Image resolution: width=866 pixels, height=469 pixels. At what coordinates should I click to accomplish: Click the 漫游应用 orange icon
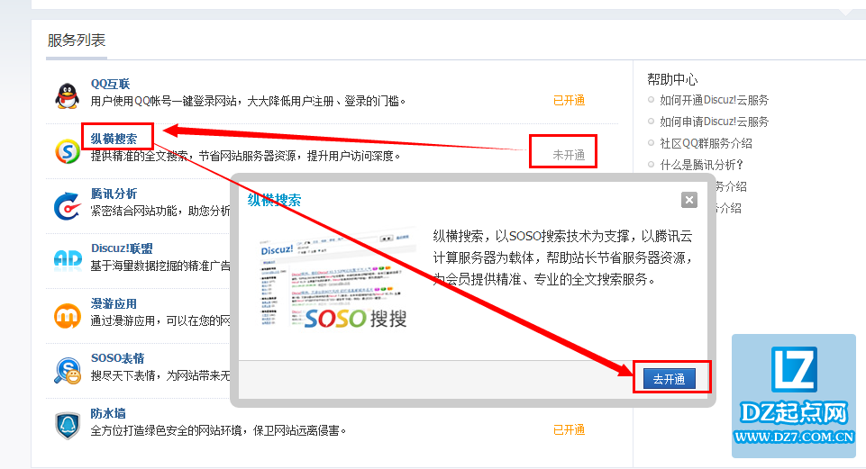point(68,316)
